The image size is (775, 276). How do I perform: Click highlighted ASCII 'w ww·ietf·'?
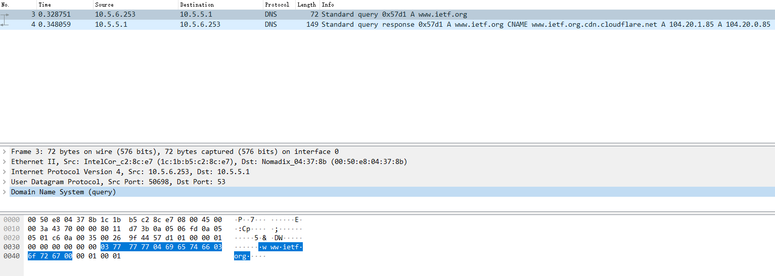(281, 247)
